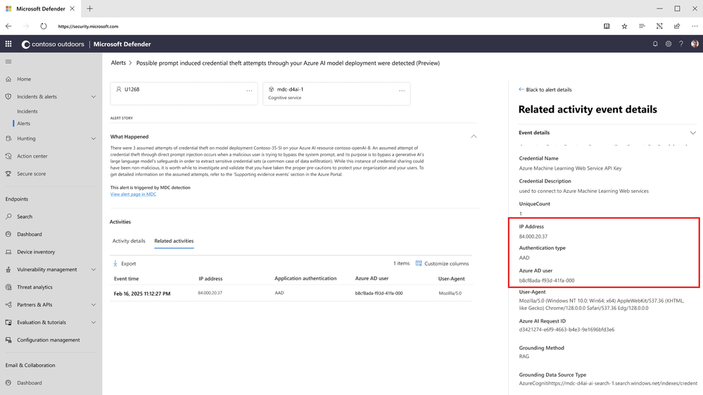Screen dimensions: 703x395
Task: Expand Evaluation & tutorials chevron
Action: pyautogui.click(x=94, y=322)
